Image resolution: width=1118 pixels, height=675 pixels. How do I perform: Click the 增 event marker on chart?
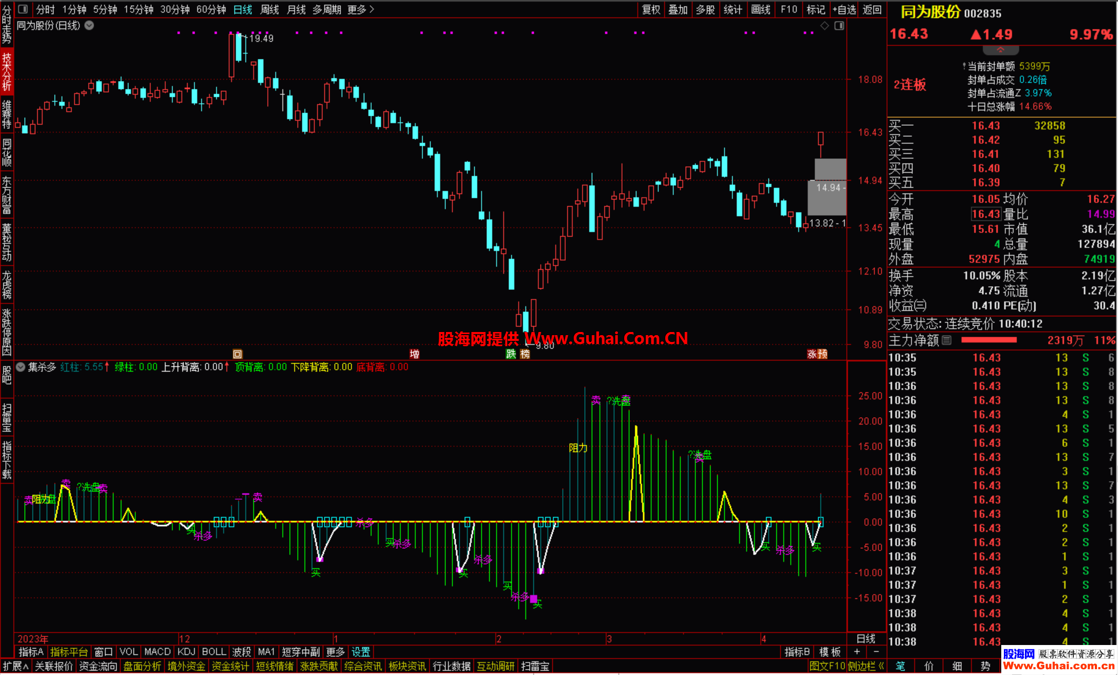(x=414, y=354)
